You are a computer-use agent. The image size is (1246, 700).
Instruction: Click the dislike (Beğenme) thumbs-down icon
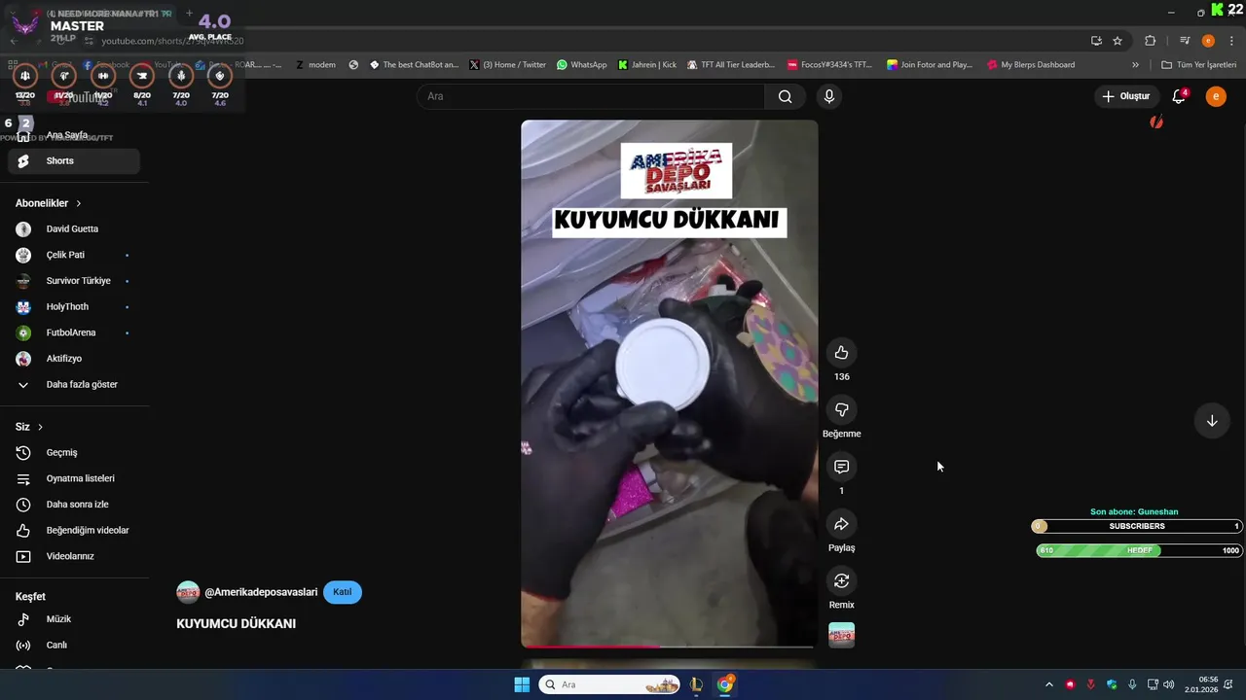point(841,409)
